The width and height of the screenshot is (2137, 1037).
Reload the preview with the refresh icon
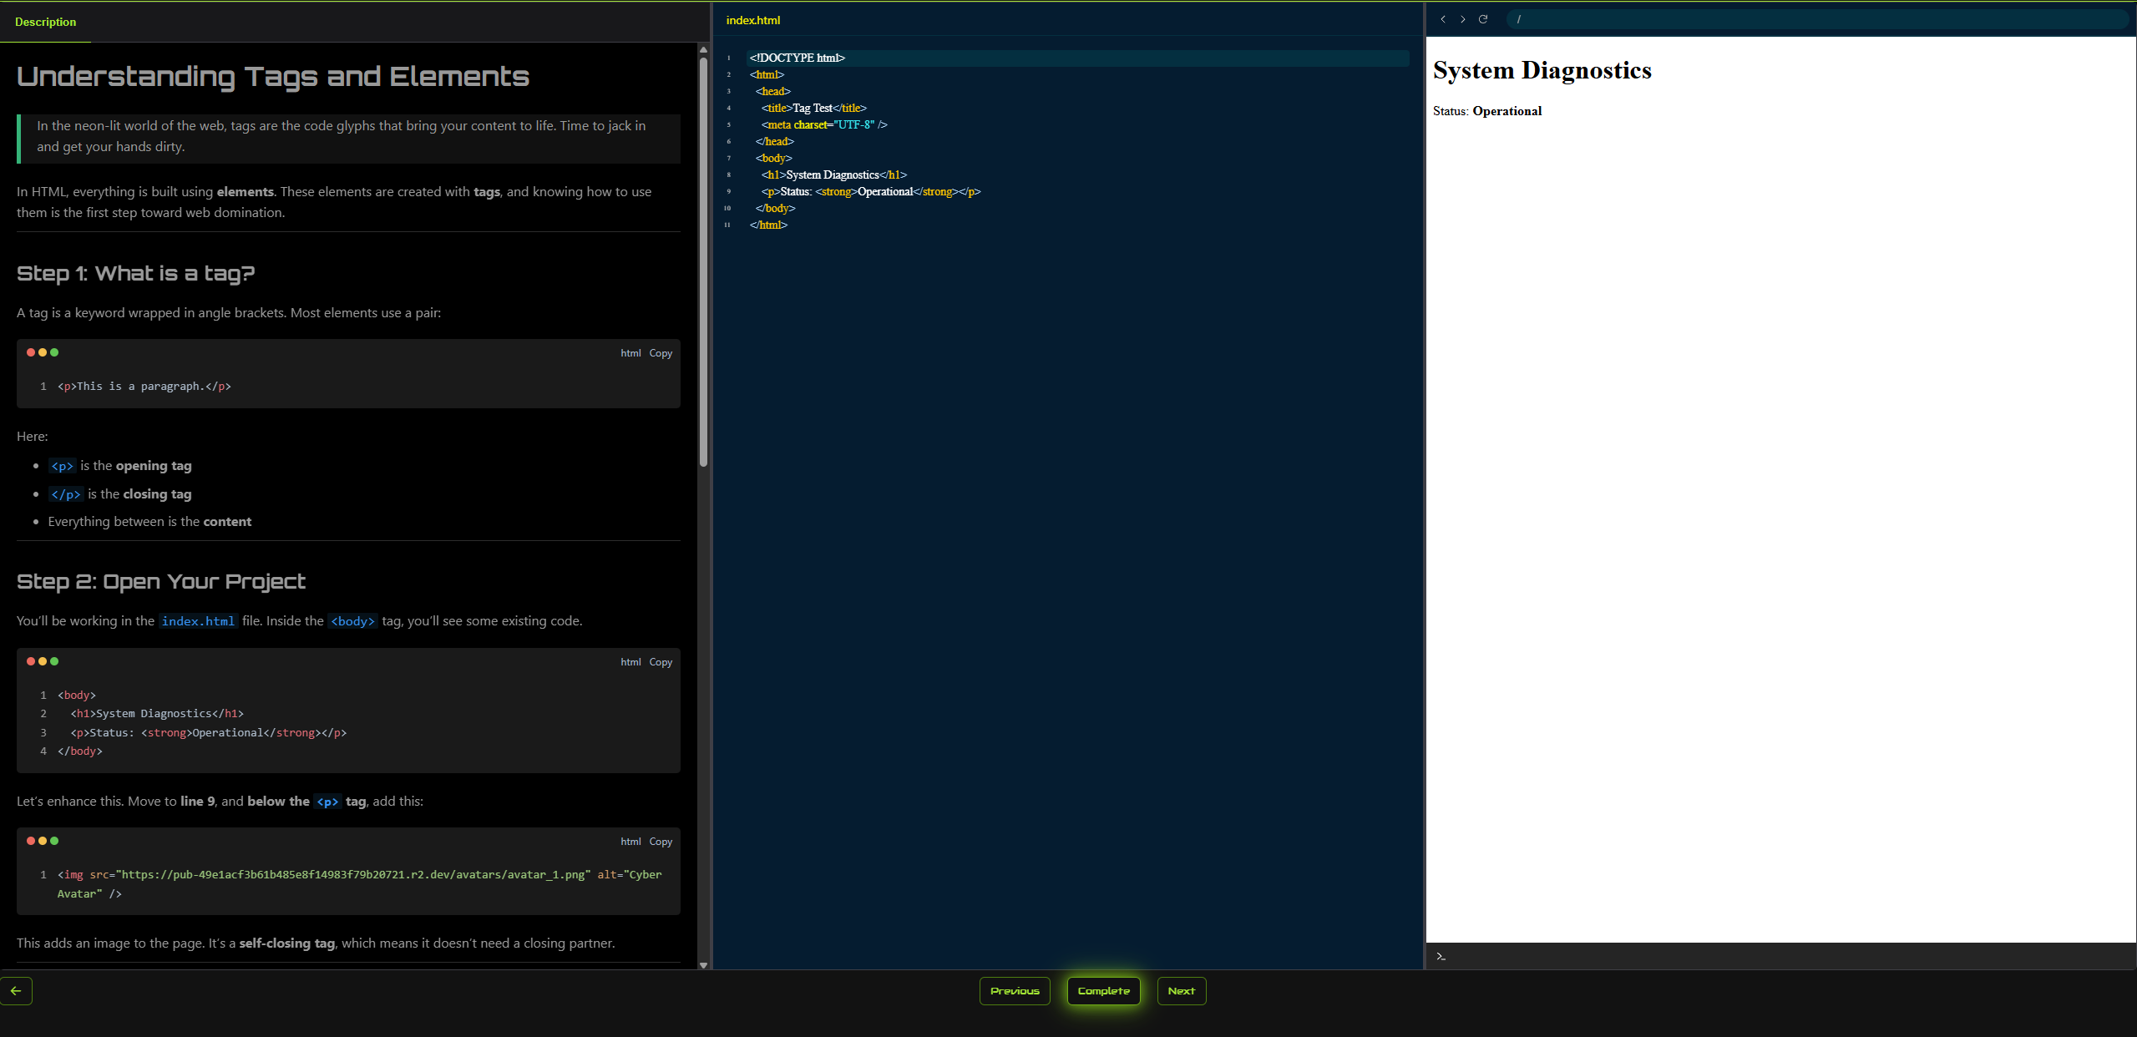[x=1483, y=19]
